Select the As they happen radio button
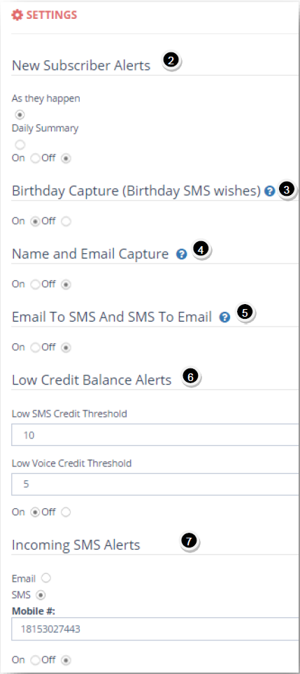 pos(20,115)
